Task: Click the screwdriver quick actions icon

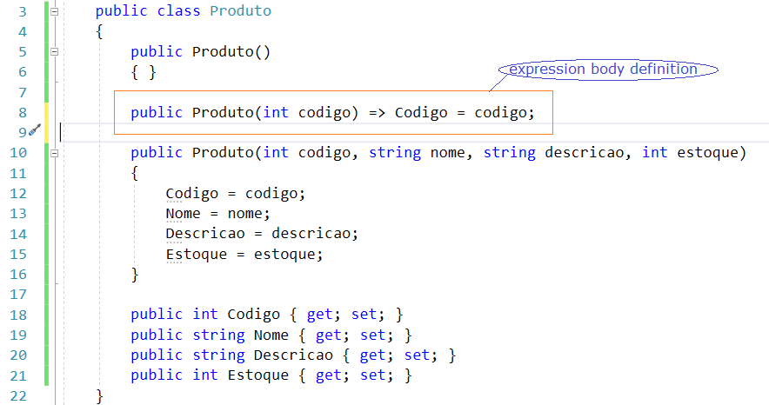Action: 35,131
